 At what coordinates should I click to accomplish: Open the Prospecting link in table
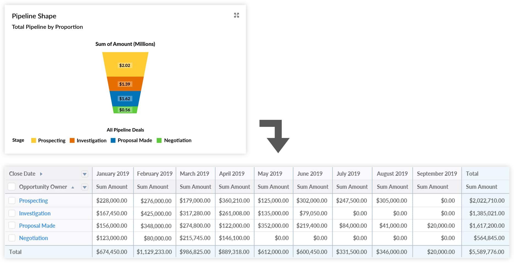pos(33,201)
